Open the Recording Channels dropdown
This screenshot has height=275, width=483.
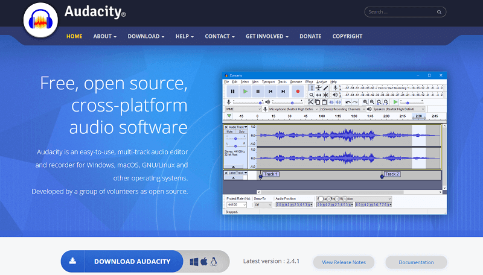click(x=342, y=109)
